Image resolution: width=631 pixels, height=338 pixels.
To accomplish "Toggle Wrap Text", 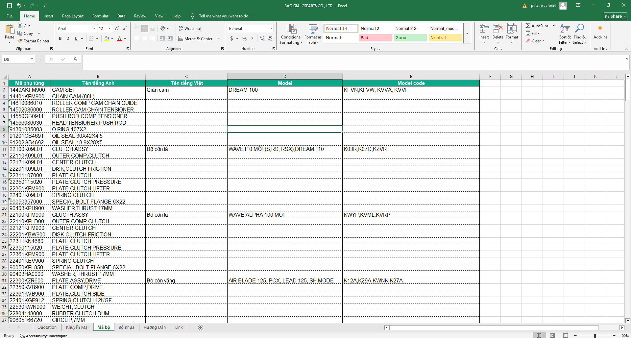I will [x=190, y=29].
